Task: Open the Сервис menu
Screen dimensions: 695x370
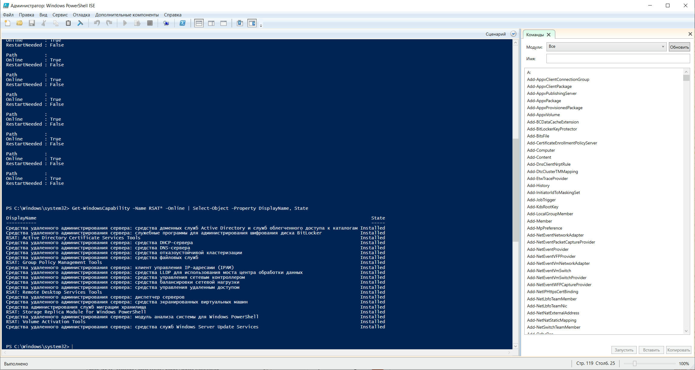Action: 60,15
